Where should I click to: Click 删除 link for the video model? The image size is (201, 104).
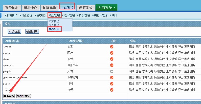pos(193,90)
